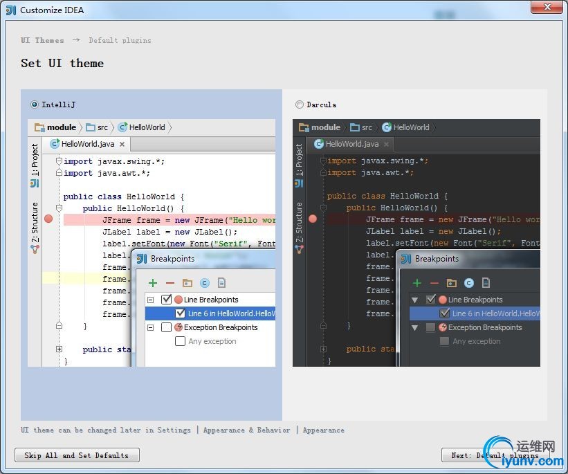This screenshot has height=474, width=568.
Task: Click Exception Breakpoints lightning icon in light preview
Action: click(178, 327)
